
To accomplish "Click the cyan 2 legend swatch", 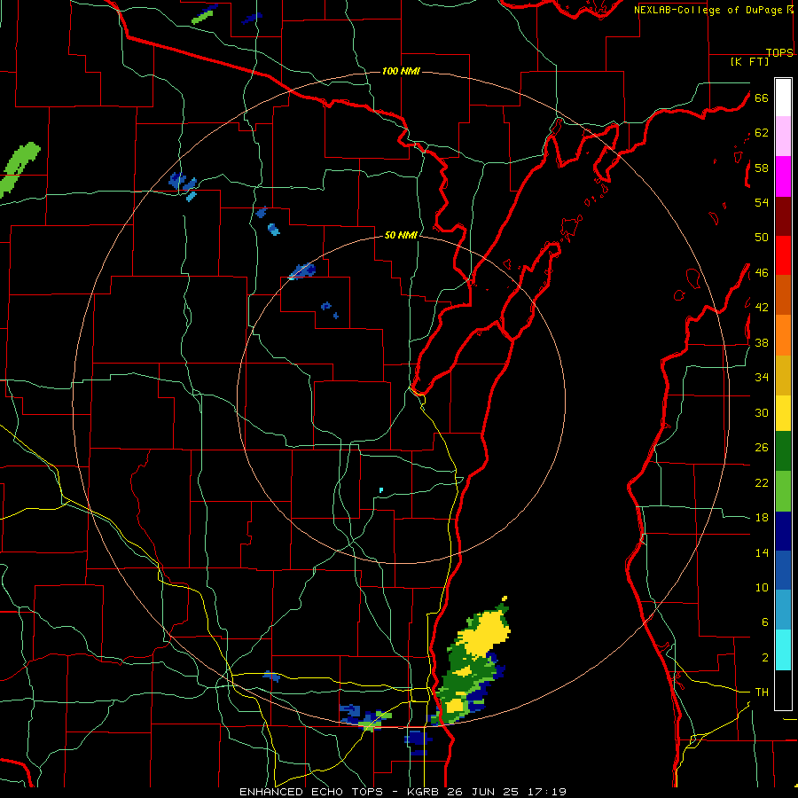I will (783, 650).
